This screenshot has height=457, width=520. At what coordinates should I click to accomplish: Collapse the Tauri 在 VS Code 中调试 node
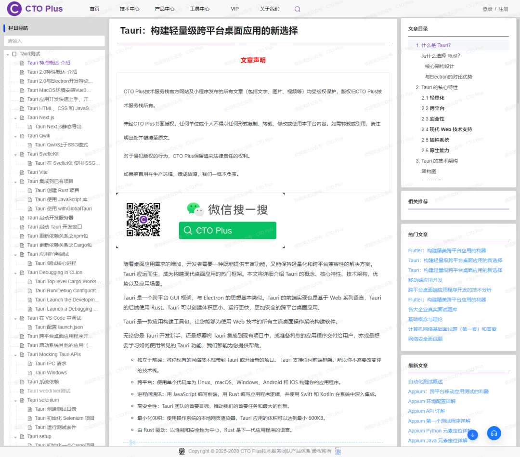click(x=15, y=318)
